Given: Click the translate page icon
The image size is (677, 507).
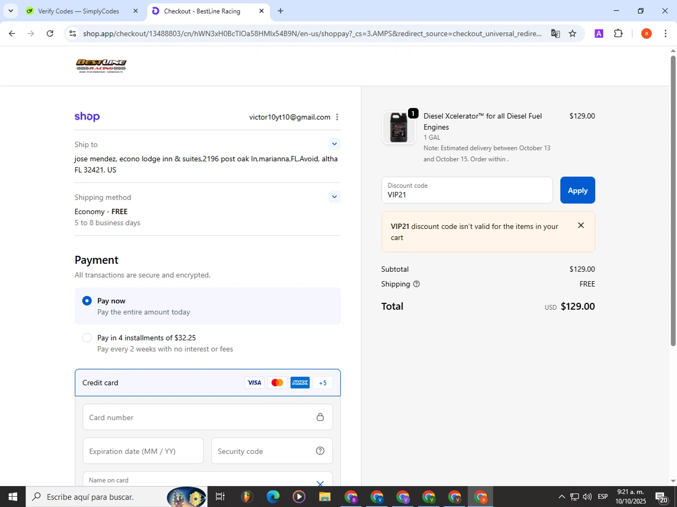Looking at the screenshot, I should [x=555, y=33].
